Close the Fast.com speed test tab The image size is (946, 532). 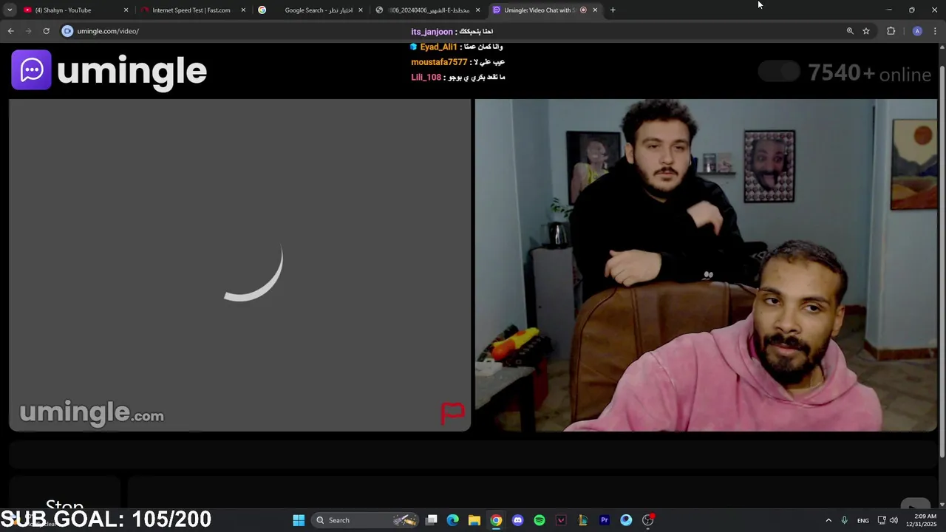pyautogui.click(x=243, y=10)
